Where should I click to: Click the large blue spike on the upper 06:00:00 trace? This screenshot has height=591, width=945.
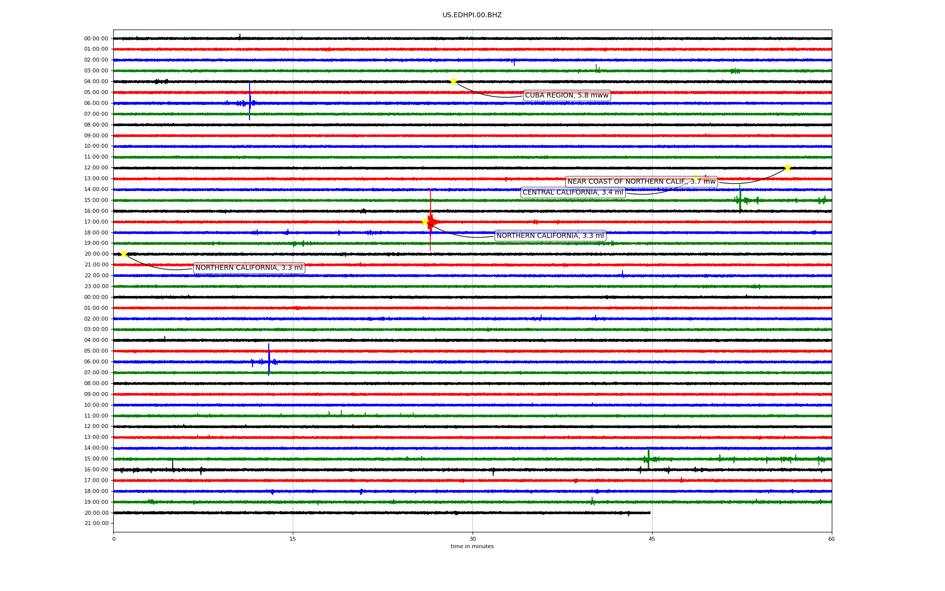click(250, 101)
